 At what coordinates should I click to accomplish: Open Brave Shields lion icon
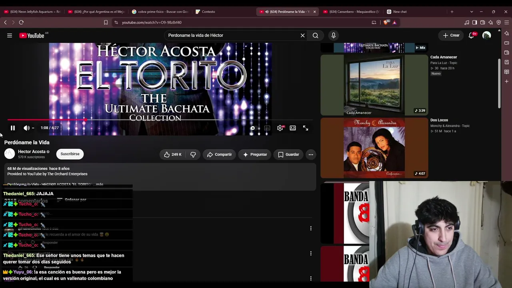pyautogui.click(x=386, y=22)
